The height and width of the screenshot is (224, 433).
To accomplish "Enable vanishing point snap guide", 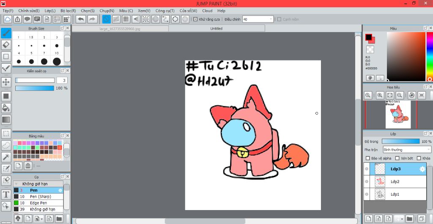I will 136,19.
